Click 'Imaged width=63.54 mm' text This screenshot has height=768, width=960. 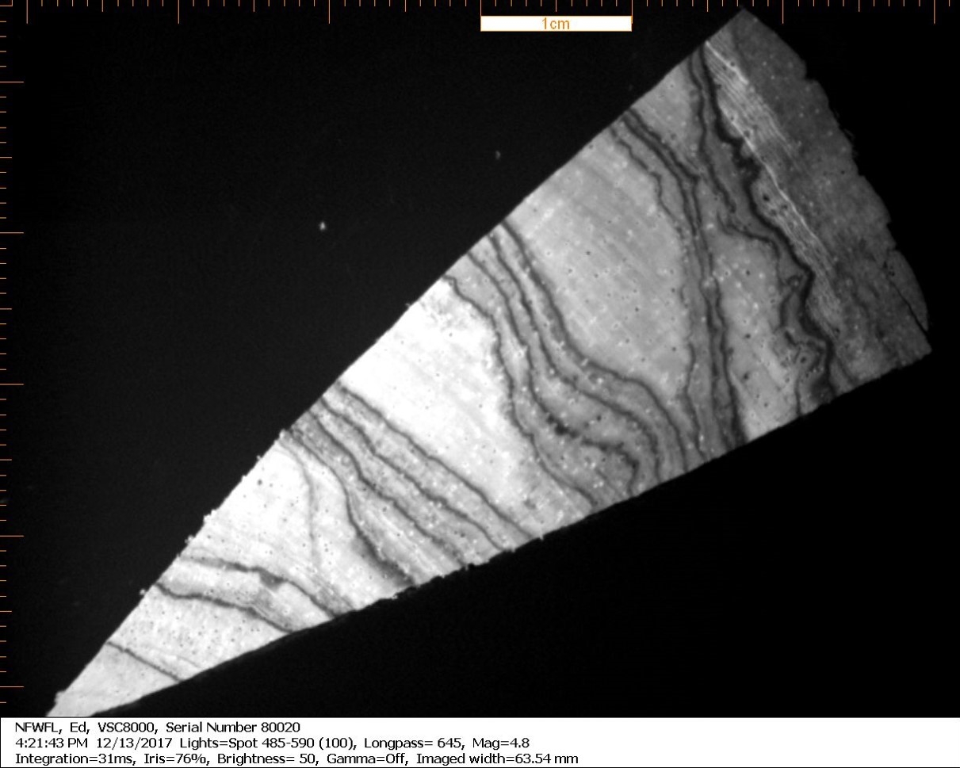pos(496,758)
